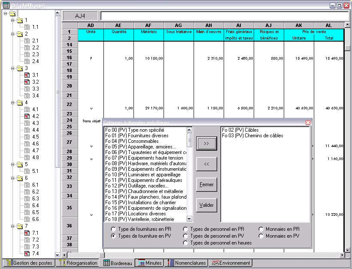Screen dimensions: 352x269
Task: Choose 'Types de personnel en heures' option
Action: 186,243
